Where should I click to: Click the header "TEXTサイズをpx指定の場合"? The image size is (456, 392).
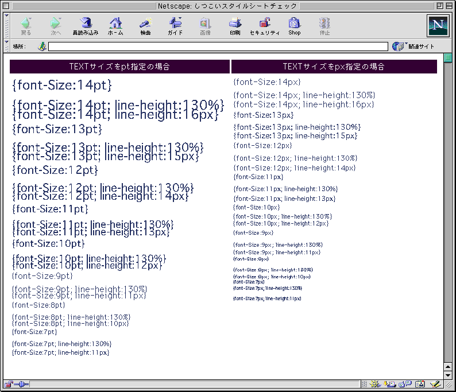point(334,67)
